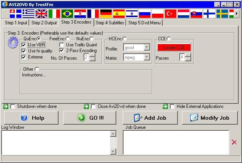Enable Hide External Applications checkbox
Image resolution: width=242 pixels, height=163 pixels.
click(172, 106)
